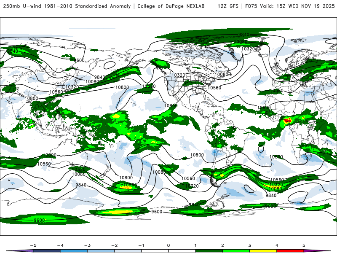This screenshot has width=337, height=253.
Task: Click the yellow anomaly patch over the central Pacific
Action: (x=116, y=116)
